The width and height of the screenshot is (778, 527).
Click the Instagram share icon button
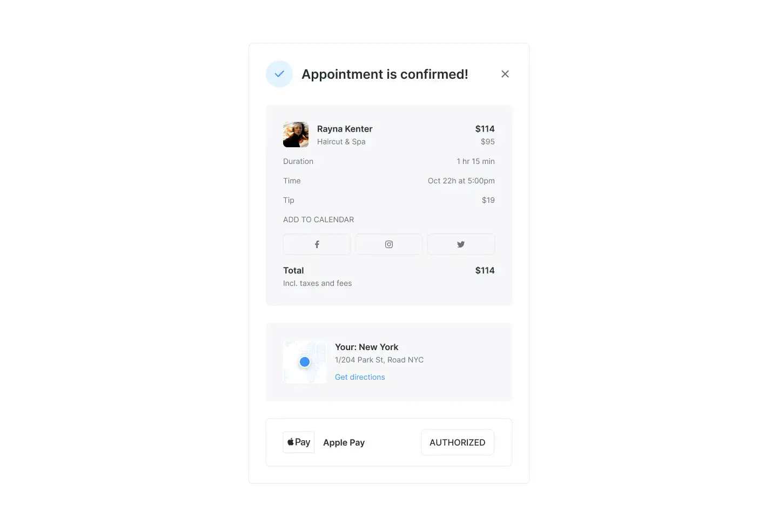click(389, 244)
